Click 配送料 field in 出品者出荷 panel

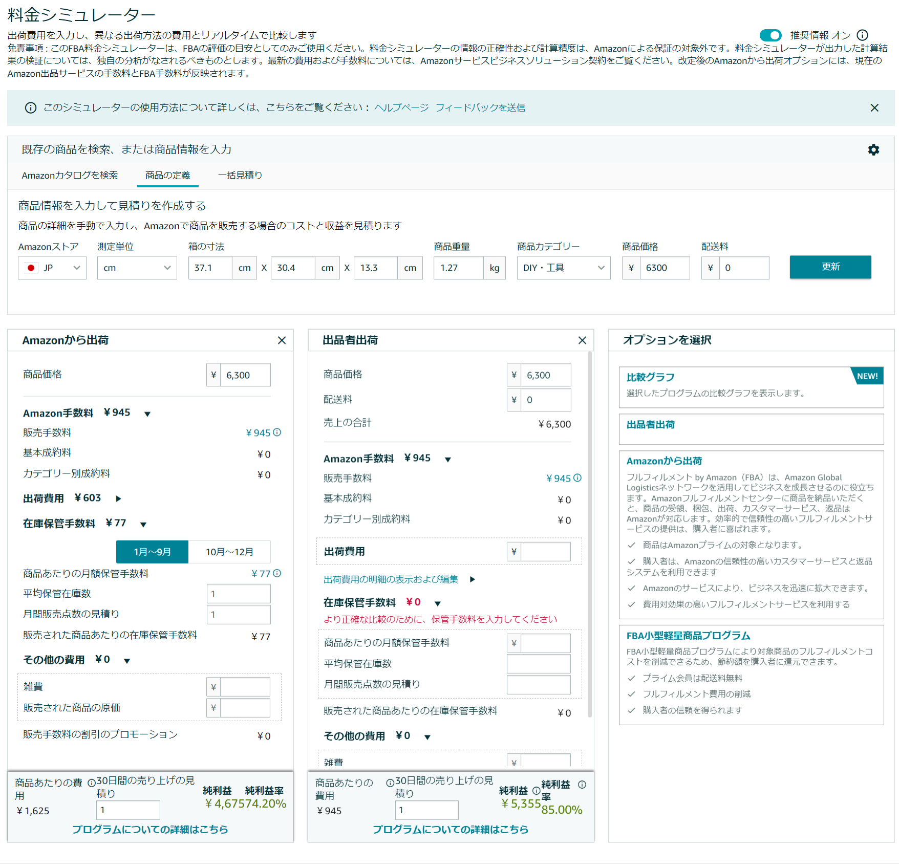tap(546, 400)
